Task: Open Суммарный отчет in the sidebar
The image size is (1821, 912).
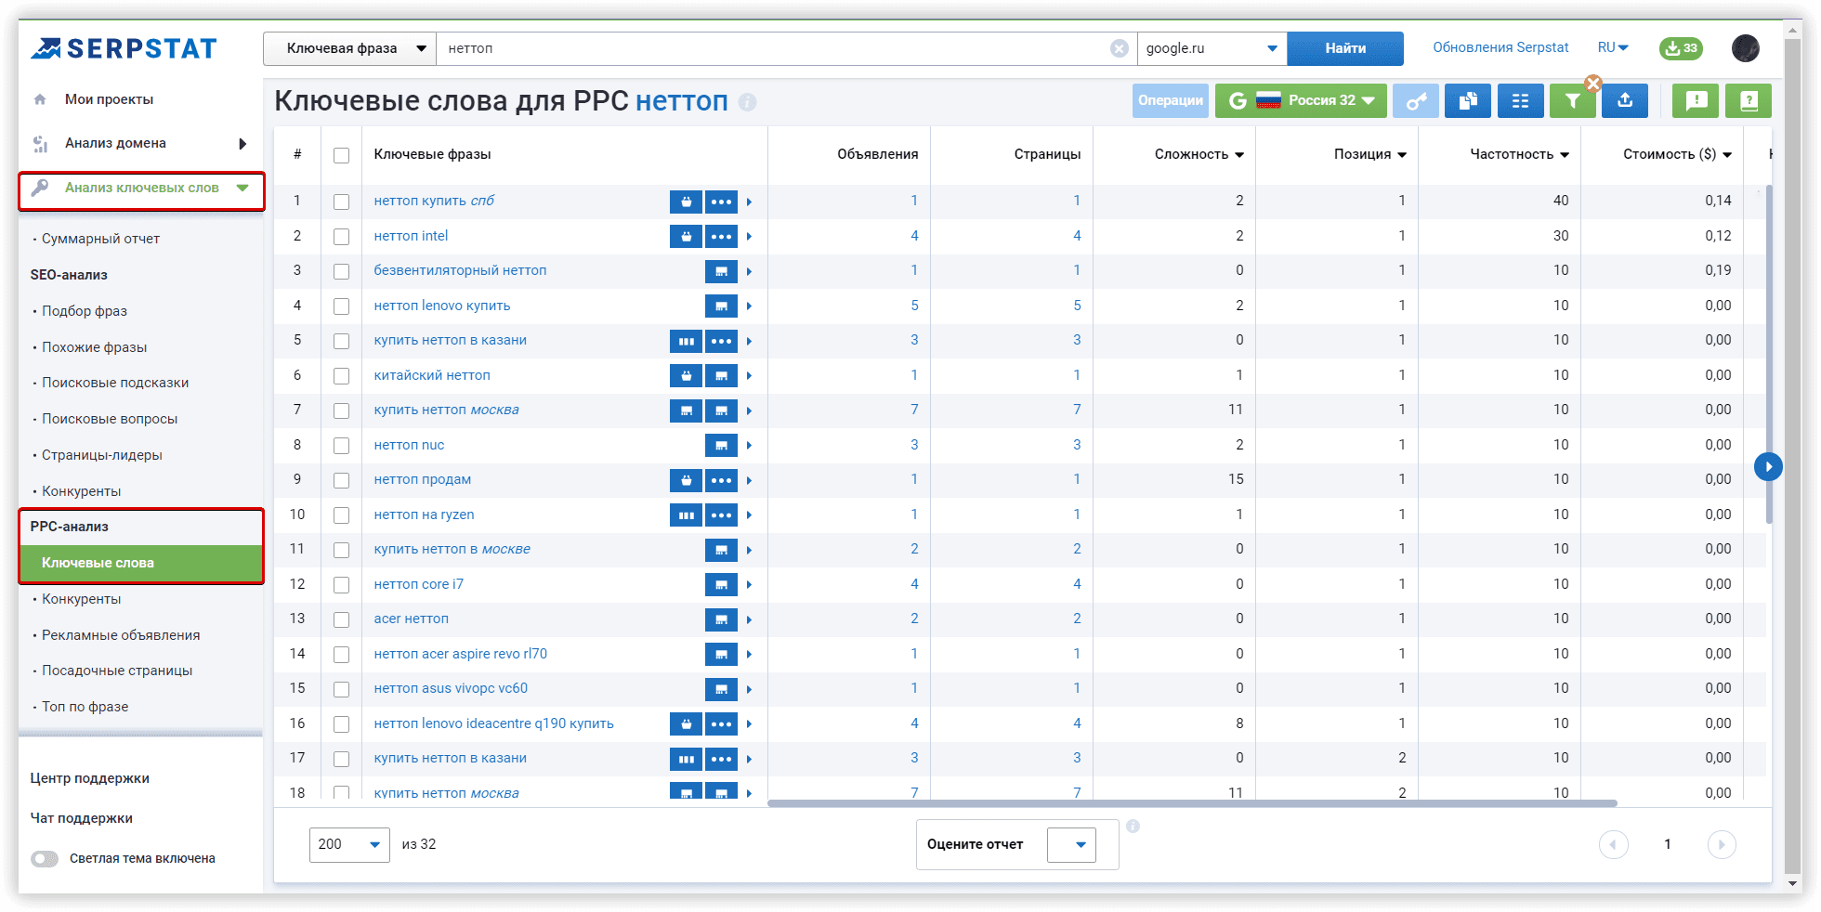Action: pyautogui.click(x=100, y=239)
